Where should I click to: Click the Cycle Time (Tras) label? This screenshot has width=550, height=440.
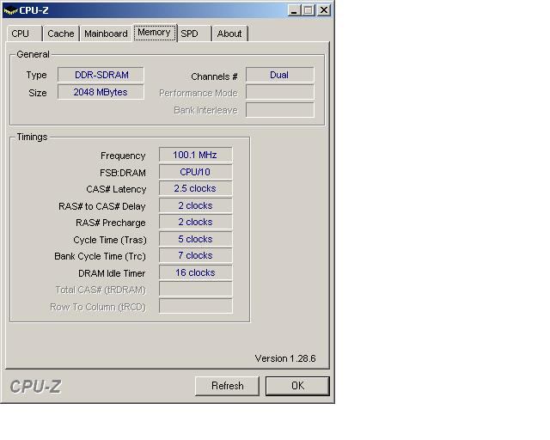click(110, 240)
